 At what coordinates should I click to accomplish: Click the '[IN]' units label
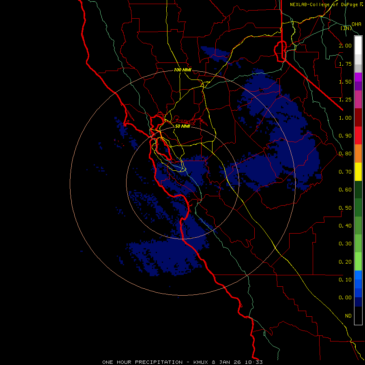[346, 28]
